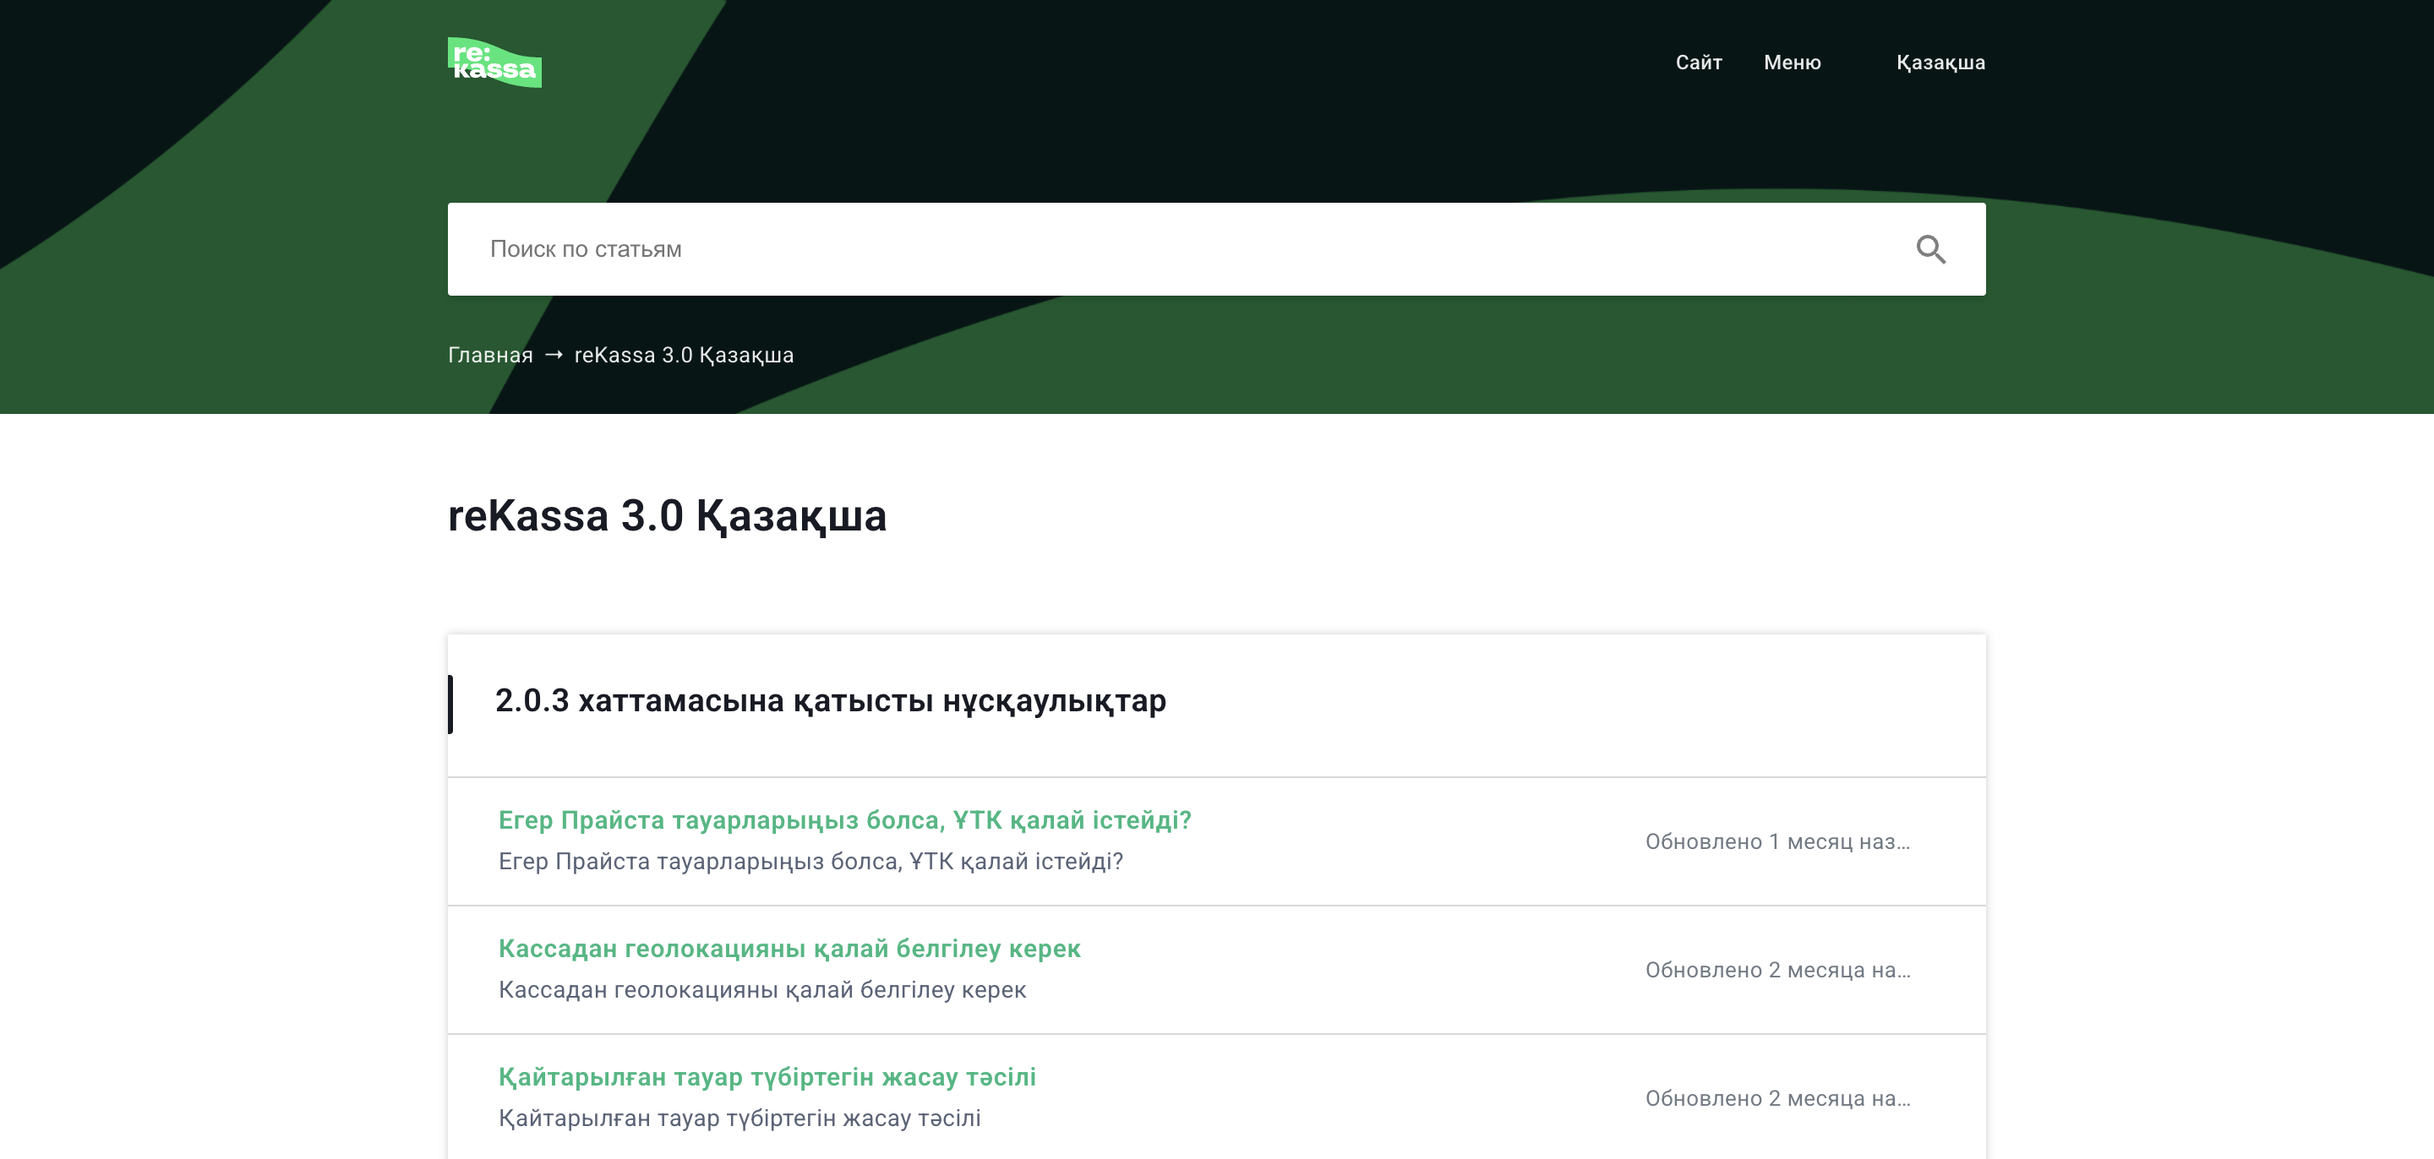Go to Главная via breadcrumb
The image size is (2434, 1159).
489,355
